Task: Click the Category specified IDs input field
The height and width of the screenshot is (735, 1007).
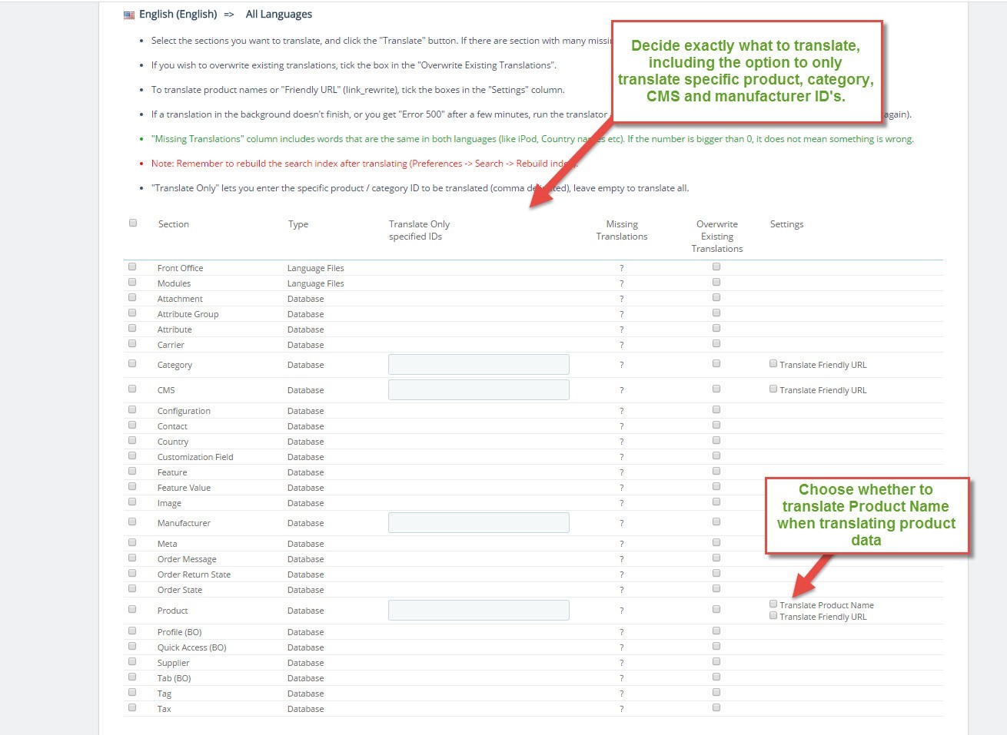Action: point(478,365)
